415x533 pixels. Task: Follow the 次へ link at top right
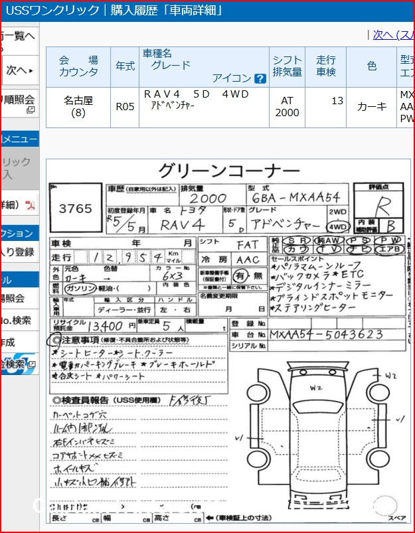393,35
